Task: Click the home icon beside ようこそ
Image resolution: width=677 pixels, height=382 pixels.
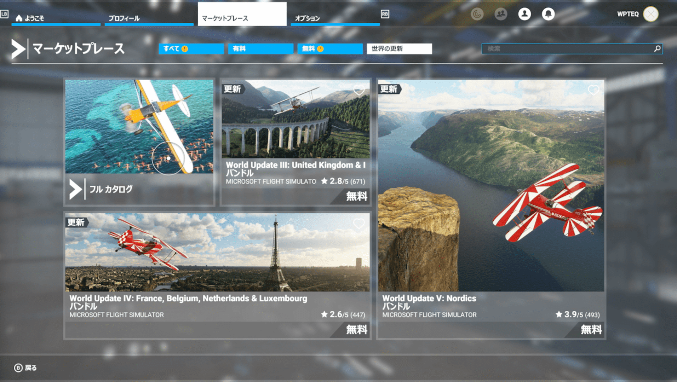Action: (19, 18)
